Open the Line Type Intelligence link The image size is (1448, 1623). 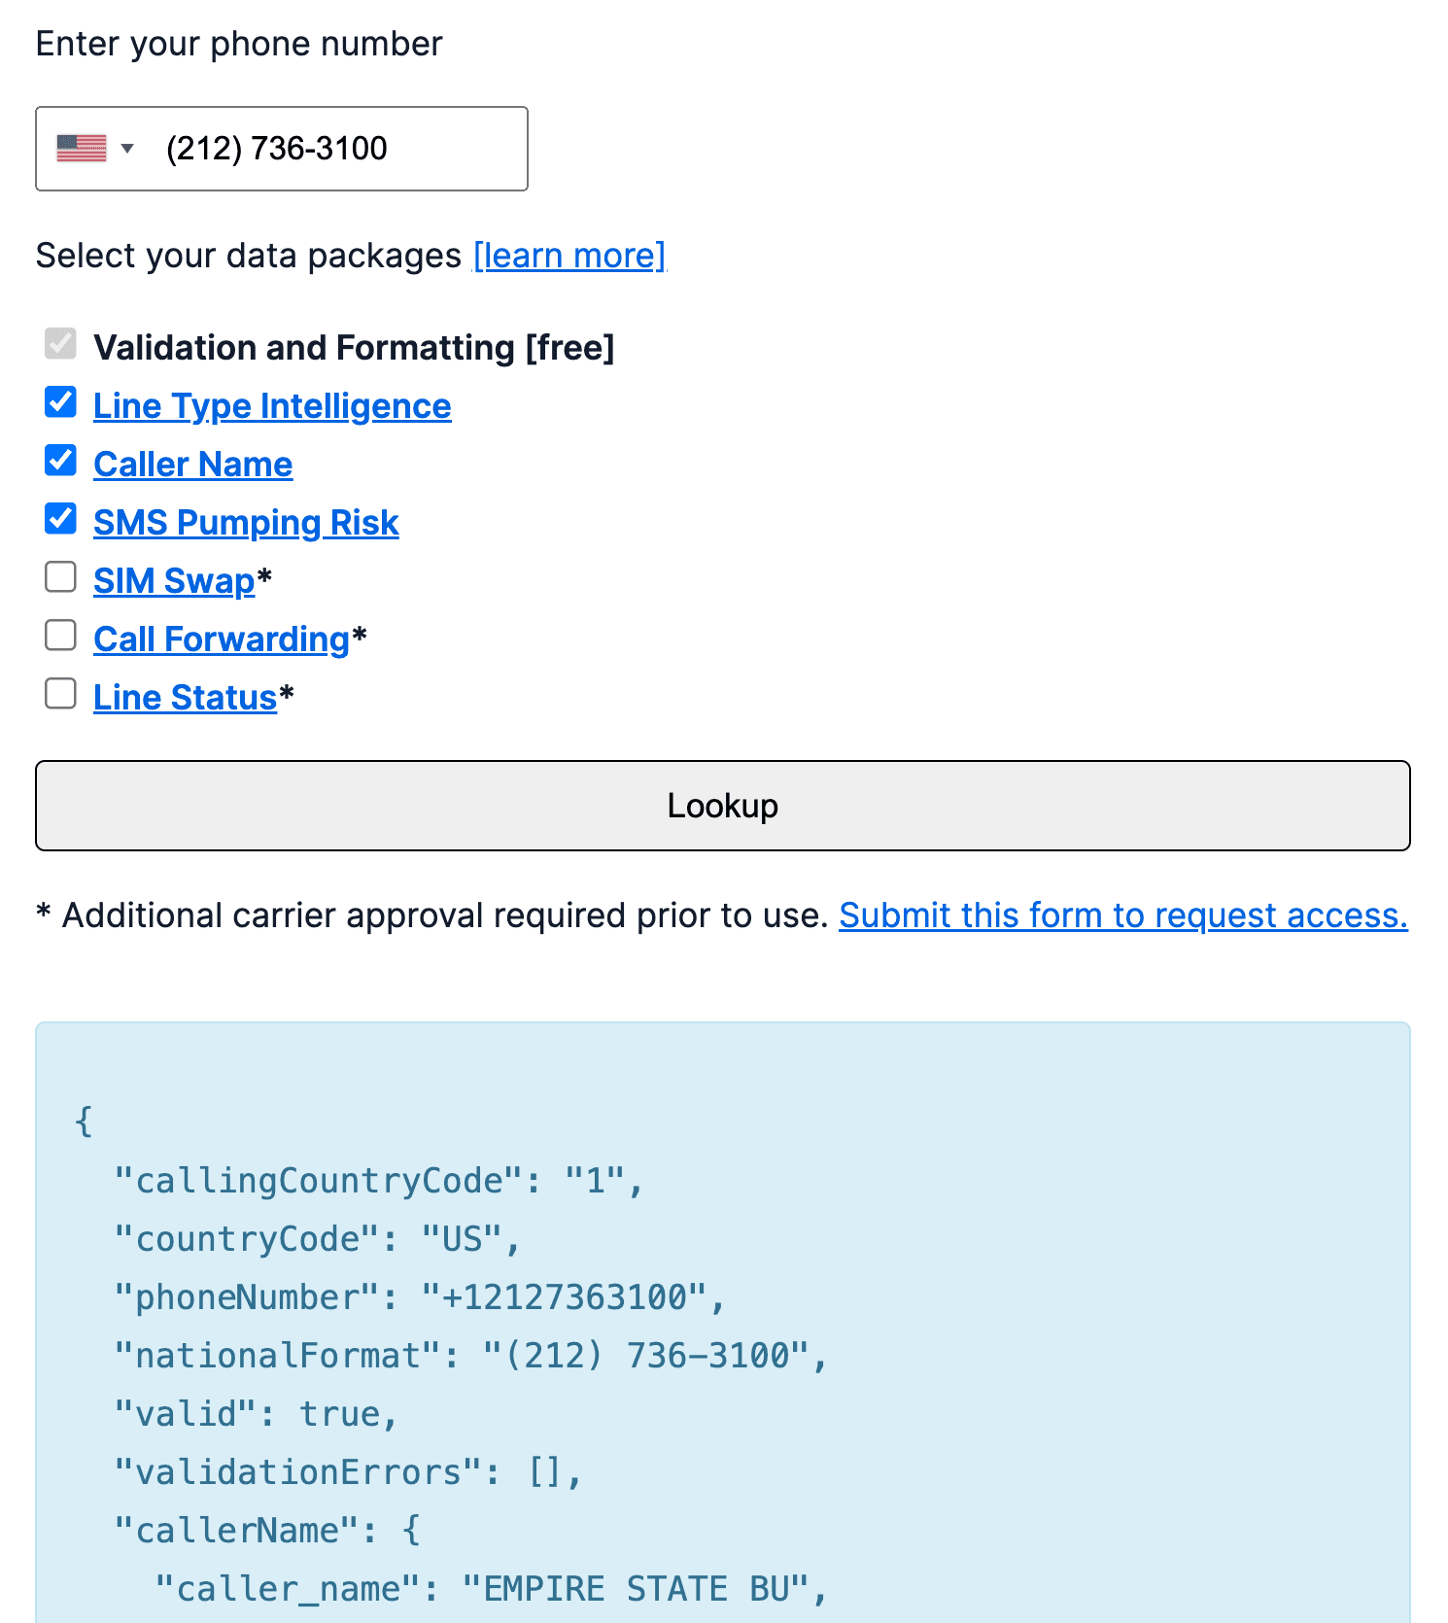point(272,406)
